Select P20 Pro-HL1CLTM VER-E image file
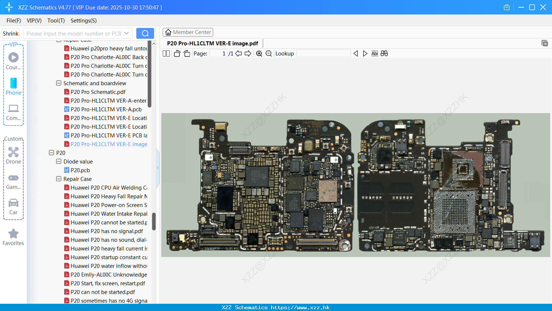Viewport: 552px width, 311px height. pyautogui.click(x=105, y=144)
